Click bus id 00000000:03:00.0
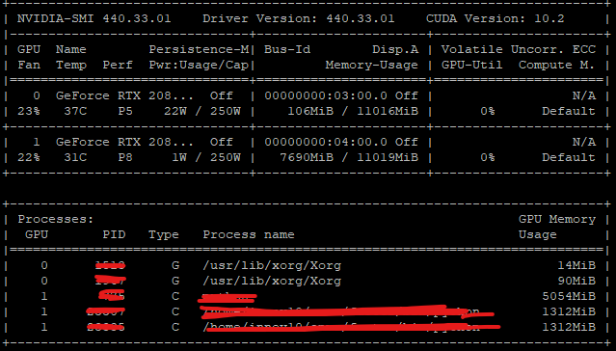Viewport: 616px width, 351px height. pyautogui.click(x=326, y=95)
